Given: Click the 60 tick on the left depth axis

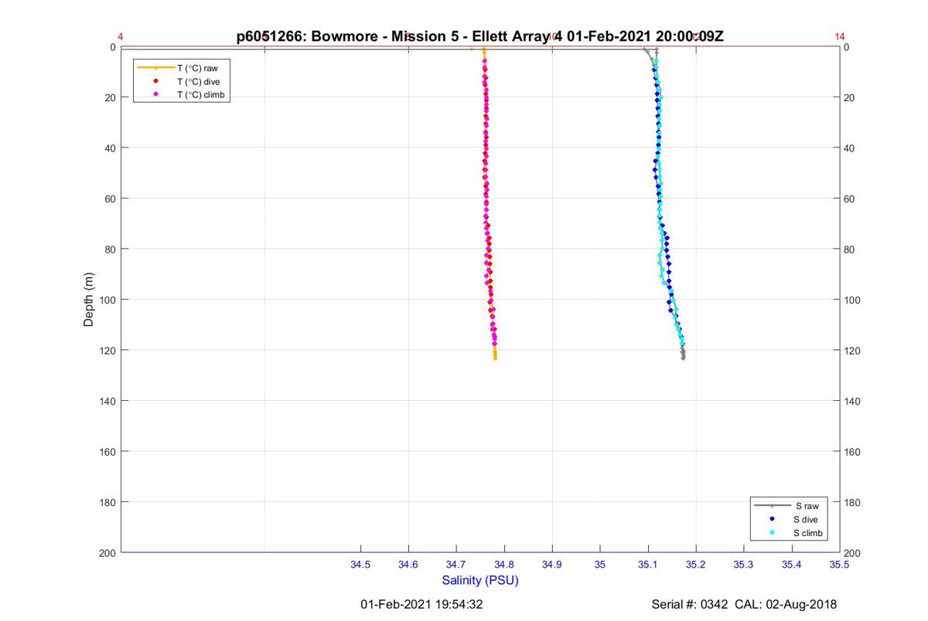Looking at the screenshot, I should tap(111, 199).
